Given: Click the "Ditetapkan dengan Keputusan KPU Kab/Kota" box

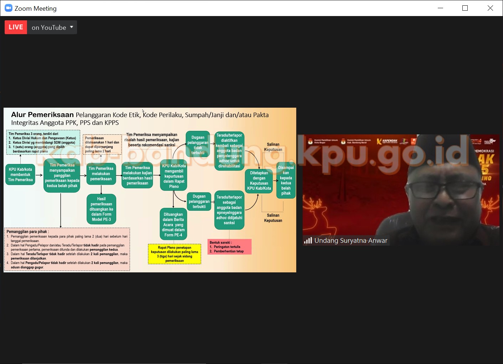Looking at the screenshot, I should coord(259,181).
